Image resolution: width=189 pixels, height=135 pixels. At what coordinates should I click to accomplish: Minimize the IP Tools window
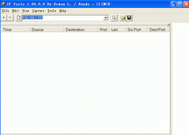coord(174,4)
